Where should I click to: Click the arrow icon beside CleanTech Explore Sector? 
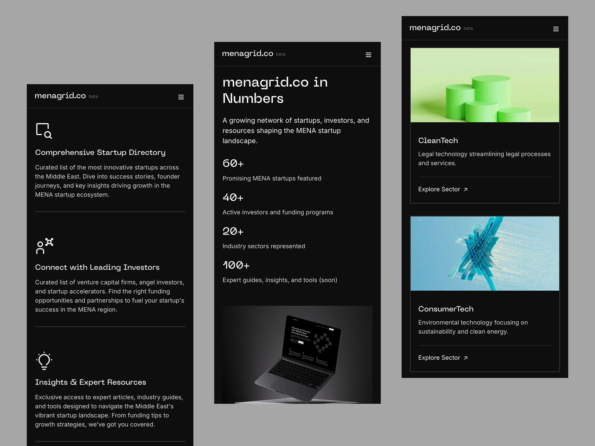coord(465,190)
